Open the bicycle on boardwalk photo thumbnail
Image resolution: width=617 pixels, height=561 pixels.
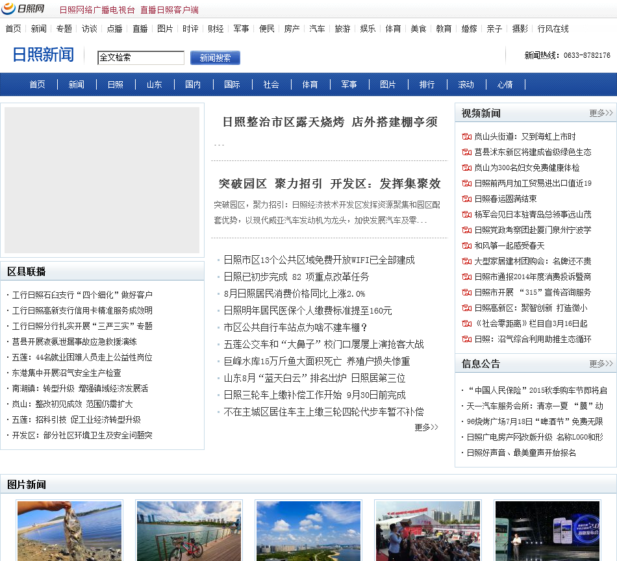click(189, 530)
